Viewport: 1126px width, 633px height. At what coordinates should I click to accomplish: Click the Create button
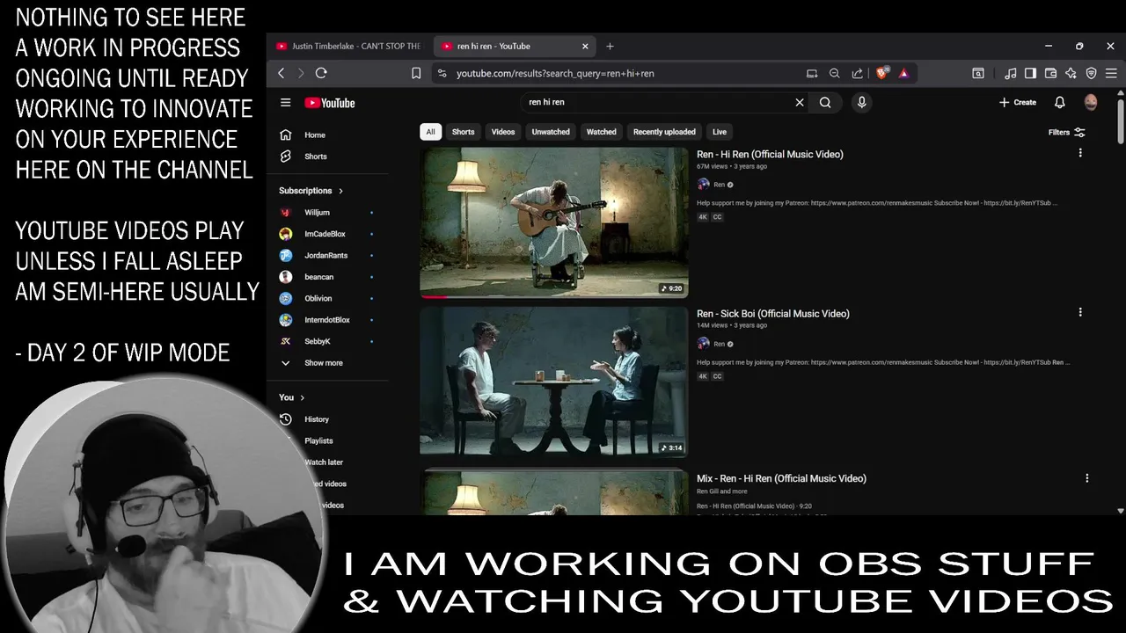coord(1018,103)
